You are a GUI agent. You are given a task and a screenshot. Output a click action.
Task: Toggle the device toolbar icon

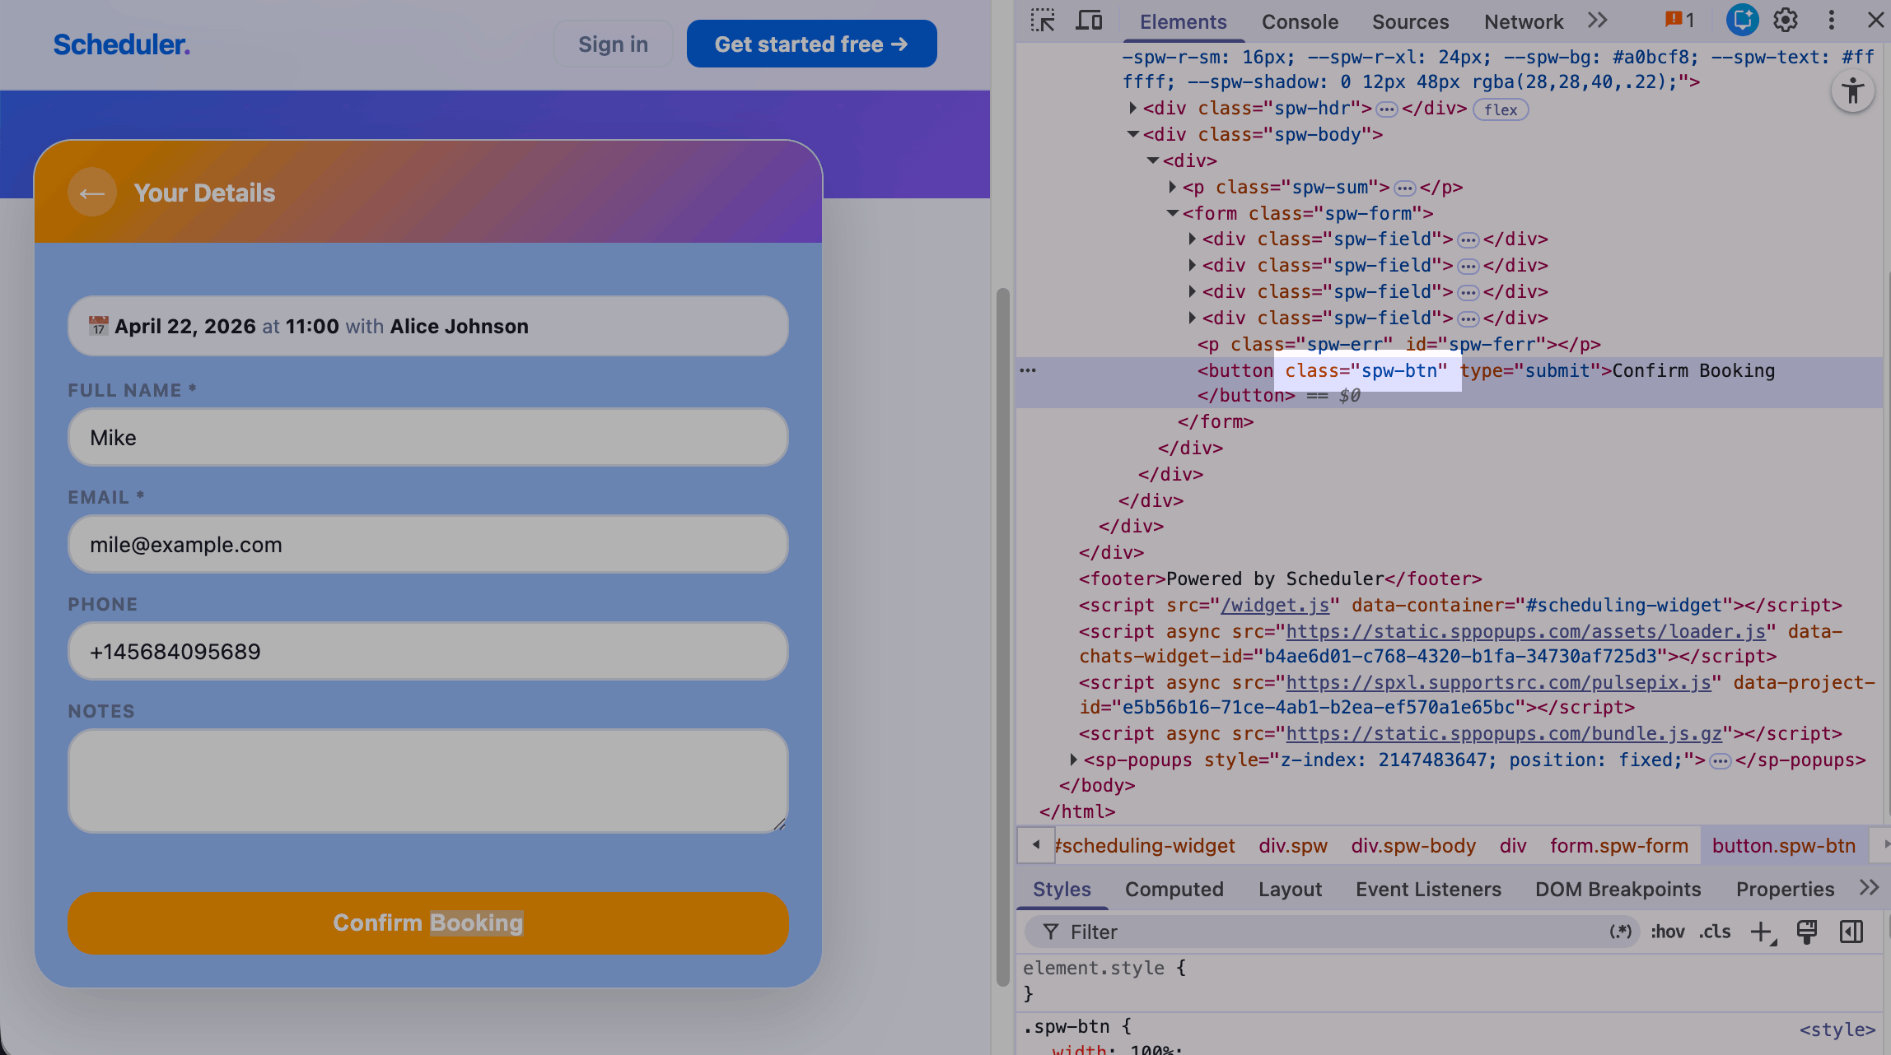click(x=1089, y=21)
